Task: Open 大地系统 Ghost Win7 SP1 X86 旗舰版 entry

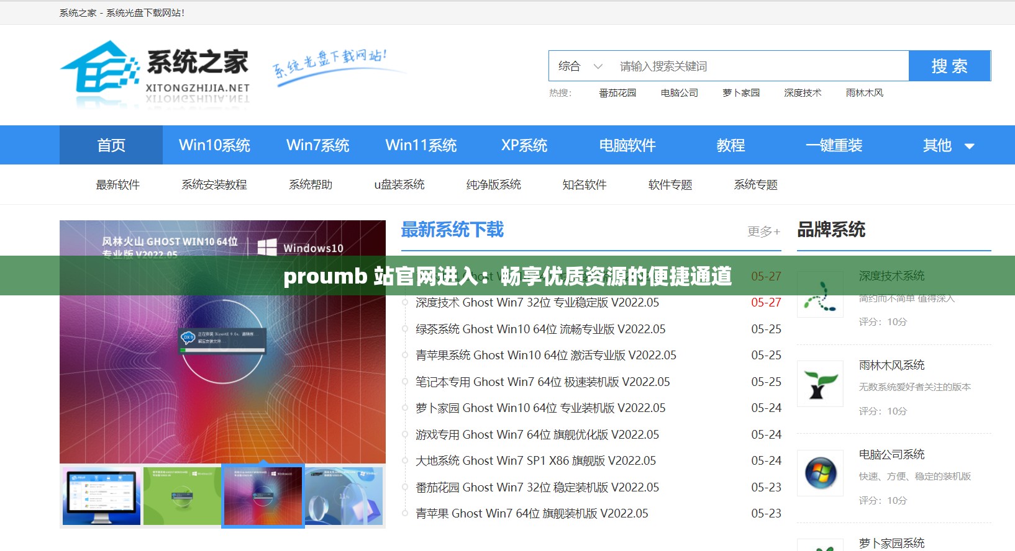Action: pos(535,460)
